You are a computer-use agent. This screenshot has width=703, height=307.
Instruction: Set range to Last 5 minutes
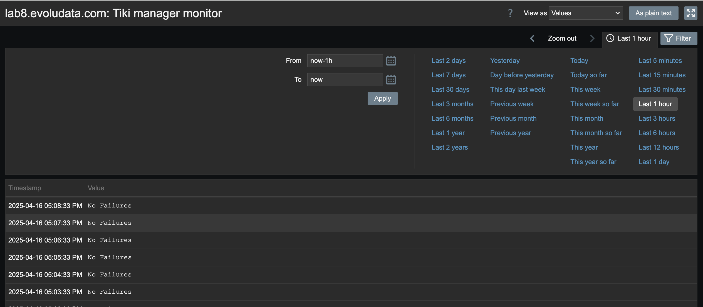coord(660,61)
